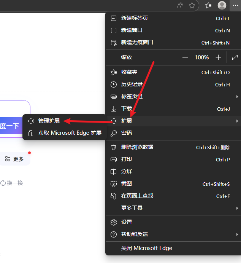Click the Ctrl+Shift+S shortcut label
Image resolution: width=241 pixels, height=263 pixels.
click(x=216, y=184)
